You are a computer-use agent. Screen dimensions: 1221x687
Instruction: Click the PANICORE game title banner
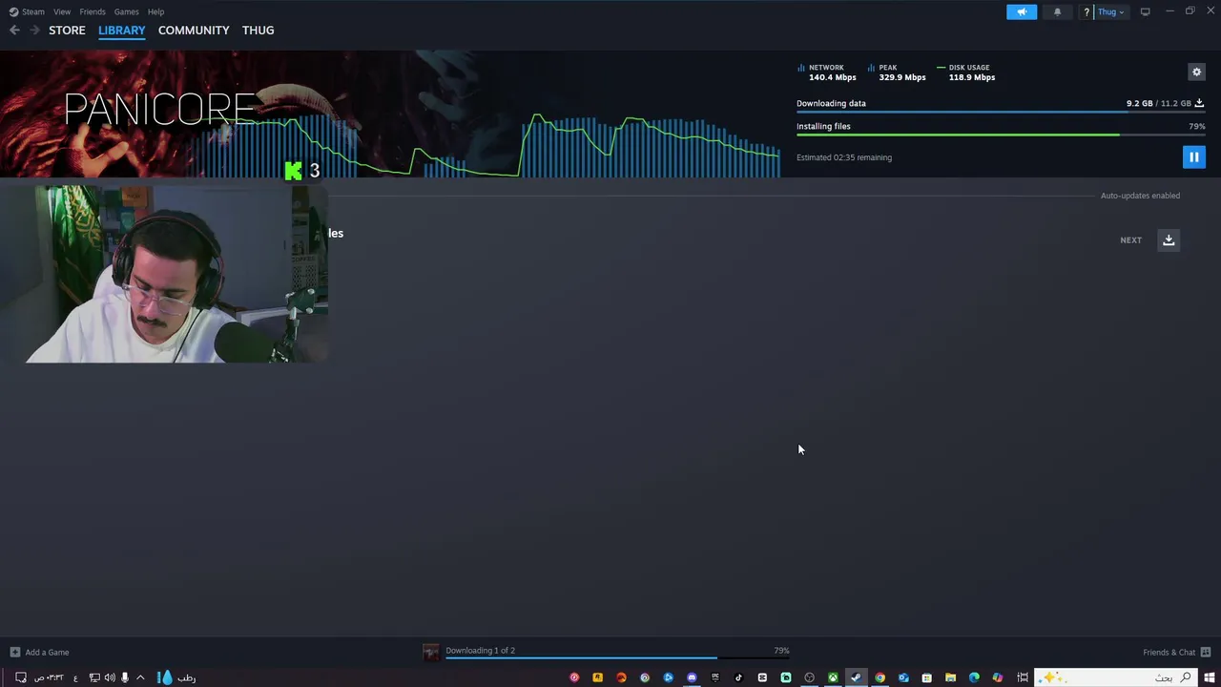click(x=159, y=110)
